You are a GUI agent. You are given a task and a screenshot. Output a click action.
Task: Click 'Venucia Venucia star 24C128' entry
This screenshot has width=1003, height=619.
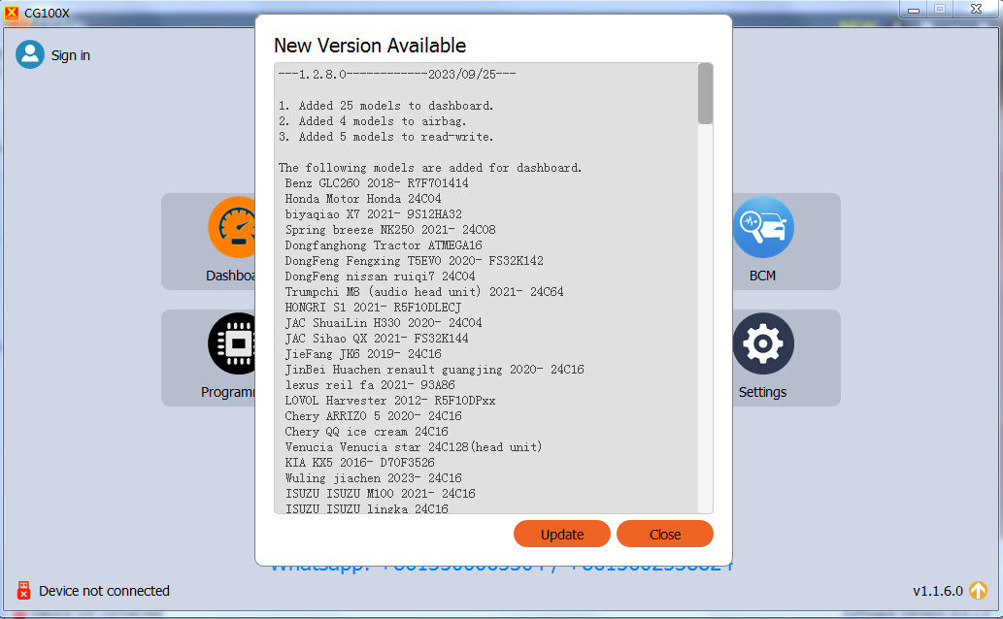(x=414, y=447)
